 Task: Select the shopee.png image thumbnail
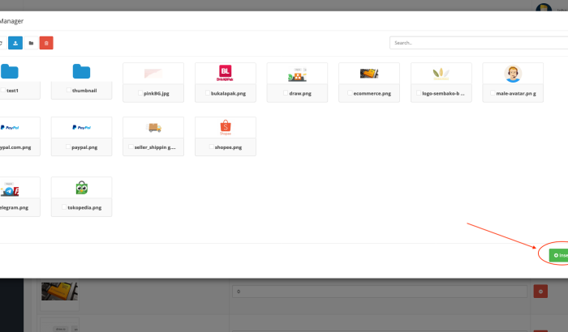(226, 127)
